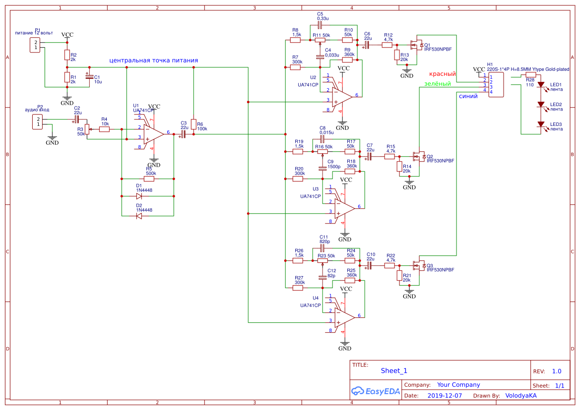The image size is (580, 410).
Task: Click the date 2019-12-07 field
Action: [x=445, y=396]
